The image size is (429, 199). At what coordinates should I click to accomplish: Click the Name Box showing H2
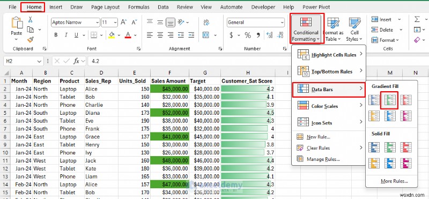[23, 61]
